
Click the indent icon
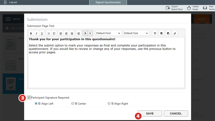click(x=79, y=33)
